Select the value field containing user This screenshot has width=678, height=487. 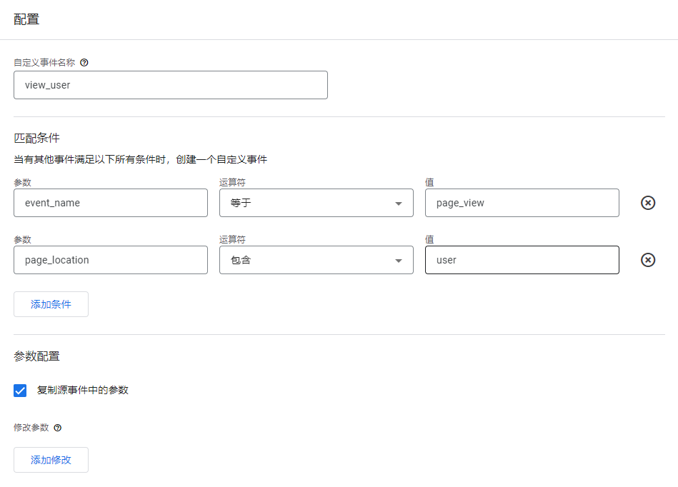tap(522, 260)
